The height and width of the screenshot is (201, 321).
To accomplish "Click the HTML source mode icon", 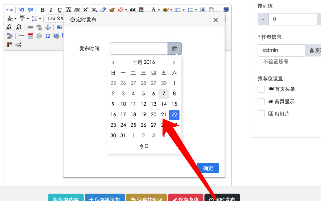I will 10,10.
